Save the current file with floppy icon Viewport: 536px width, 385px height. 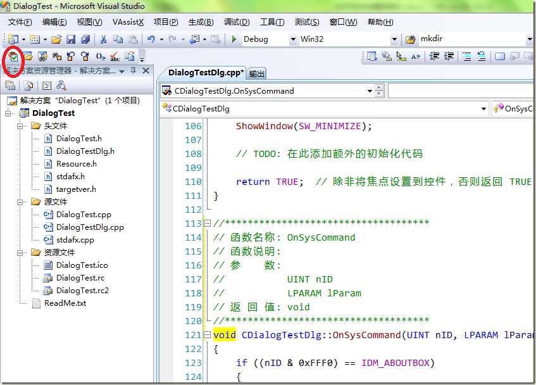pos(71,40)
